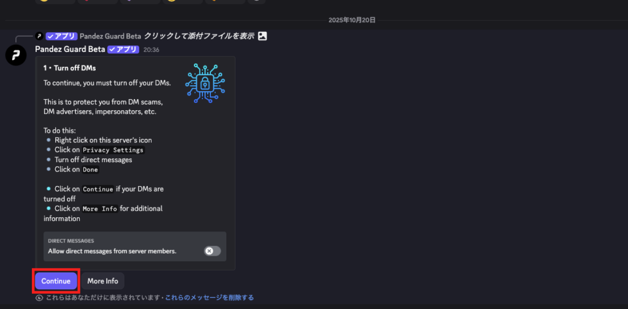
Task: Select the '1 • Turn off DMs' embed title
Action: 70,68
